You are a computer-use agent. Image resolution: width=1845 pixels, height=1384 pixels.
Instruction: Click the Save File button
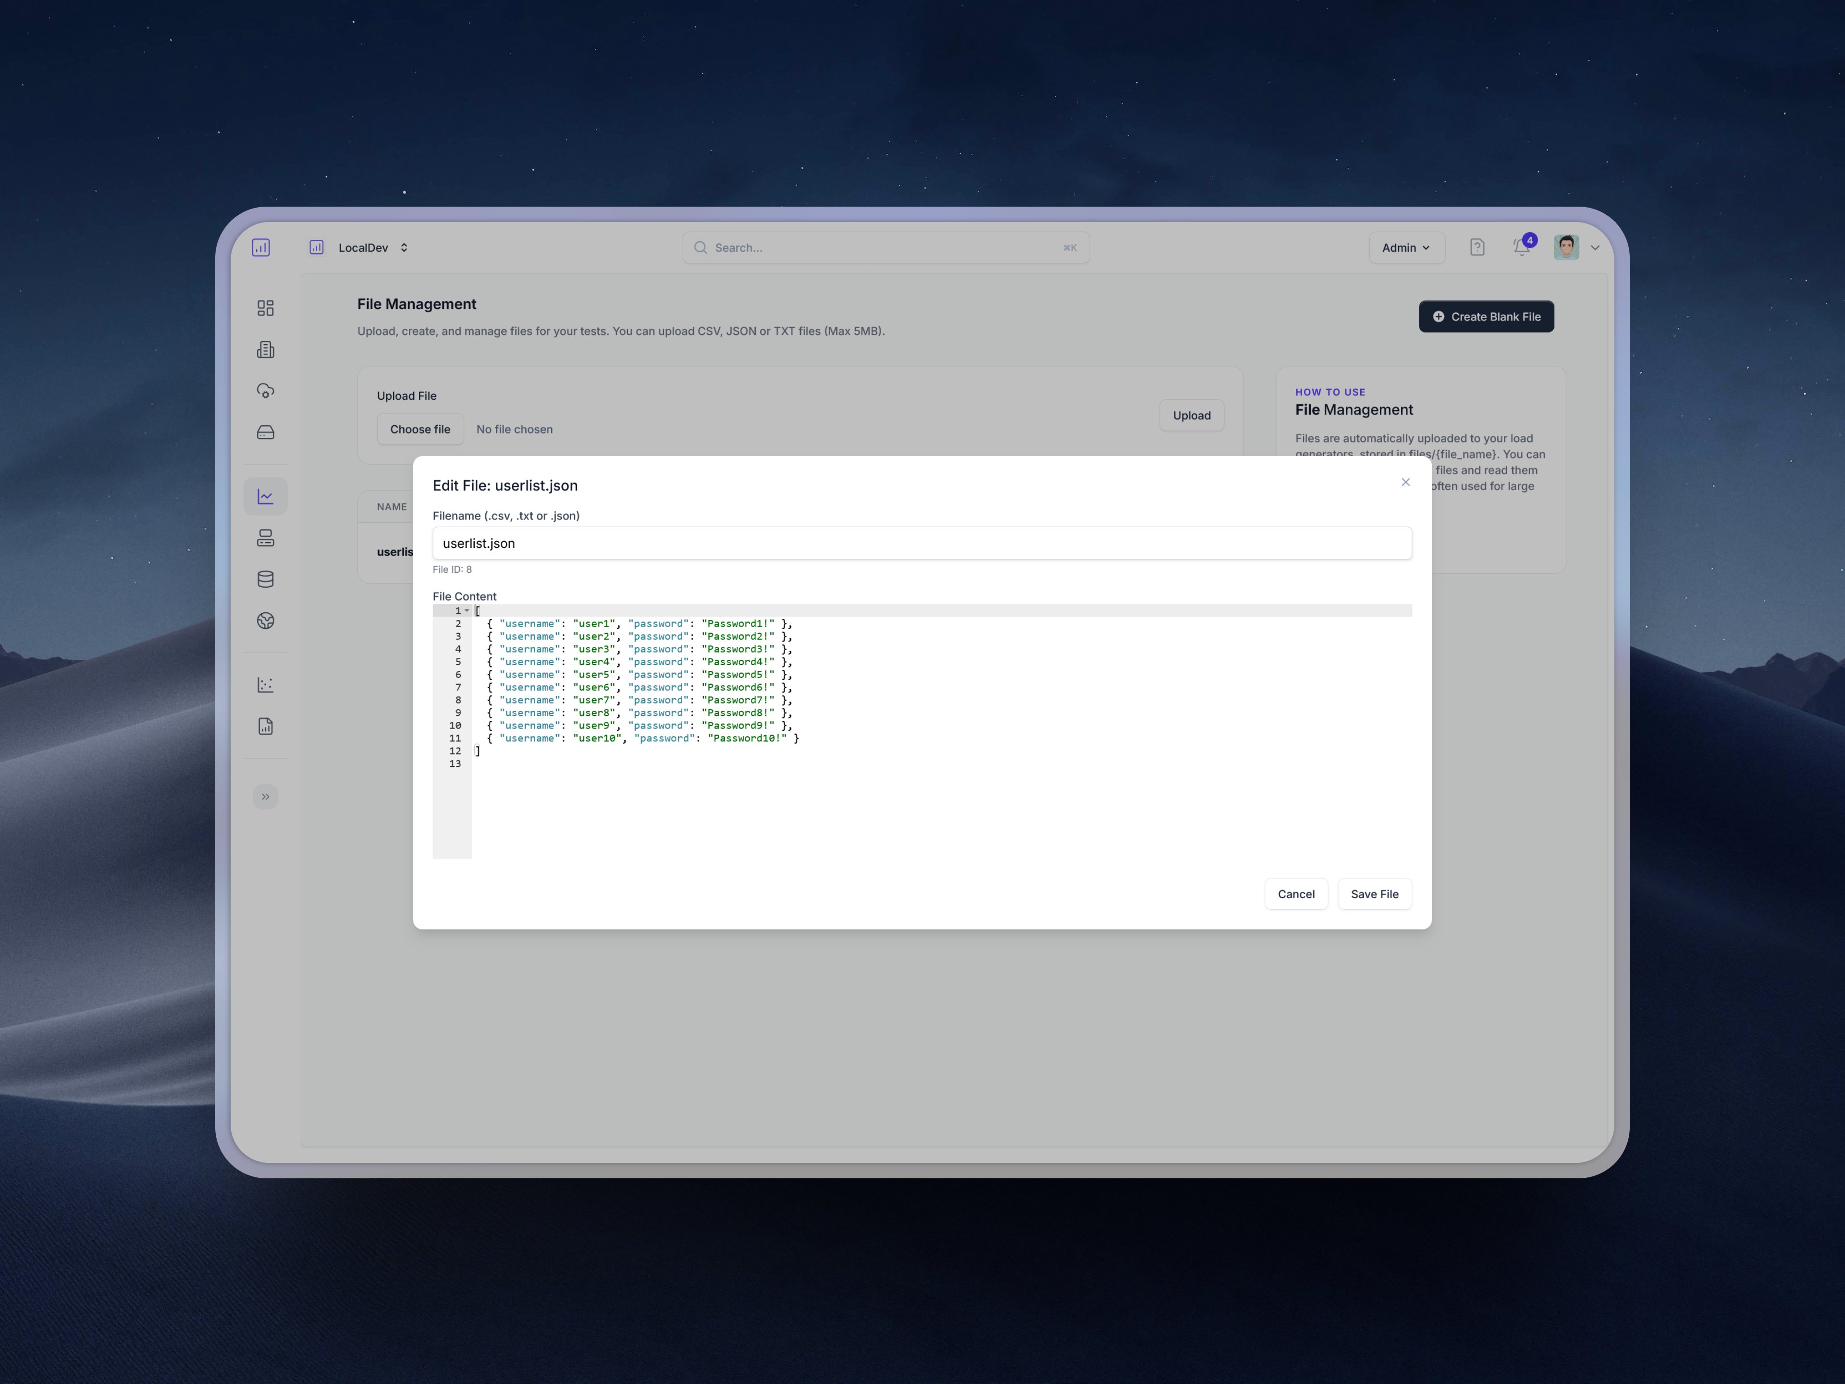click(x=1375, y=894)
